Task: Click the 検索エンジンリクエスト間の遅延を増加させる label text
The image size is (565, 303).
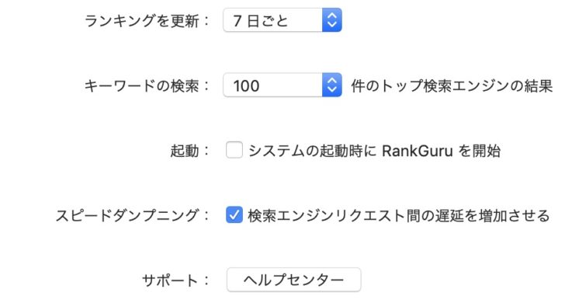Action: [x=399, y=215]
